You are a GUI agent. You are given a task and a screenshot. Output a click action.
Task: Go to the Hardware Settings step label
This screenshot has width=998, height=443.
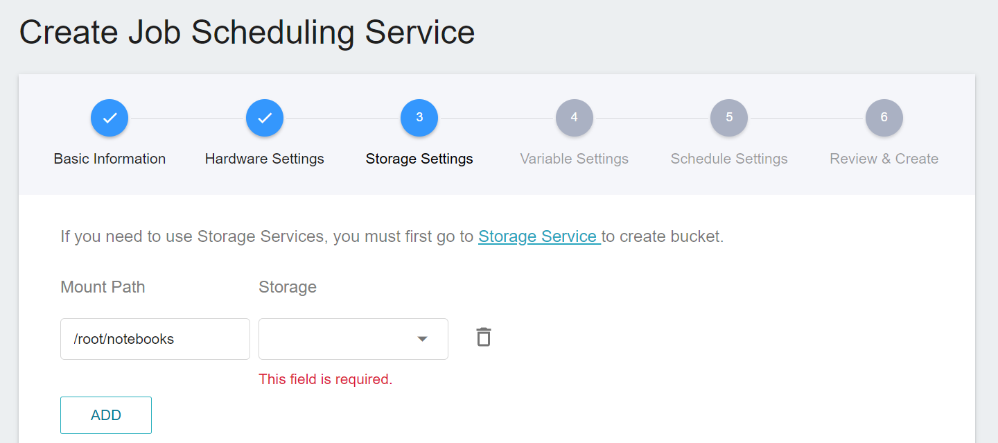coord(265,159)
